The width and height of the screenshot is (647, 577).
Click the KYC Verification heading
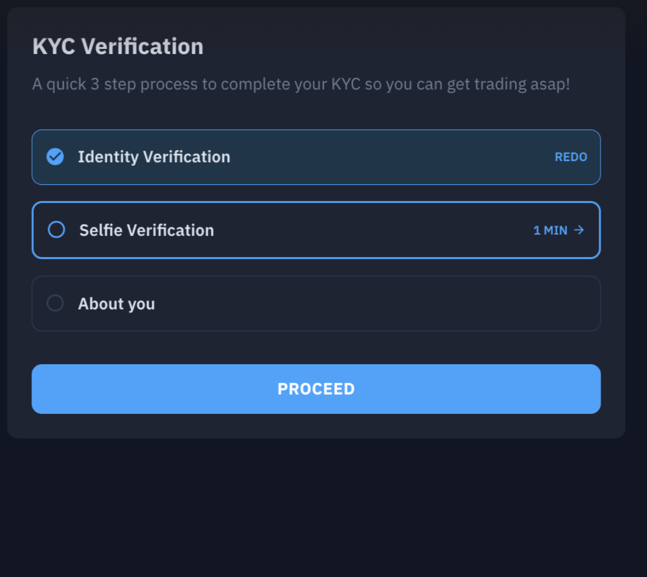point(118,46)
